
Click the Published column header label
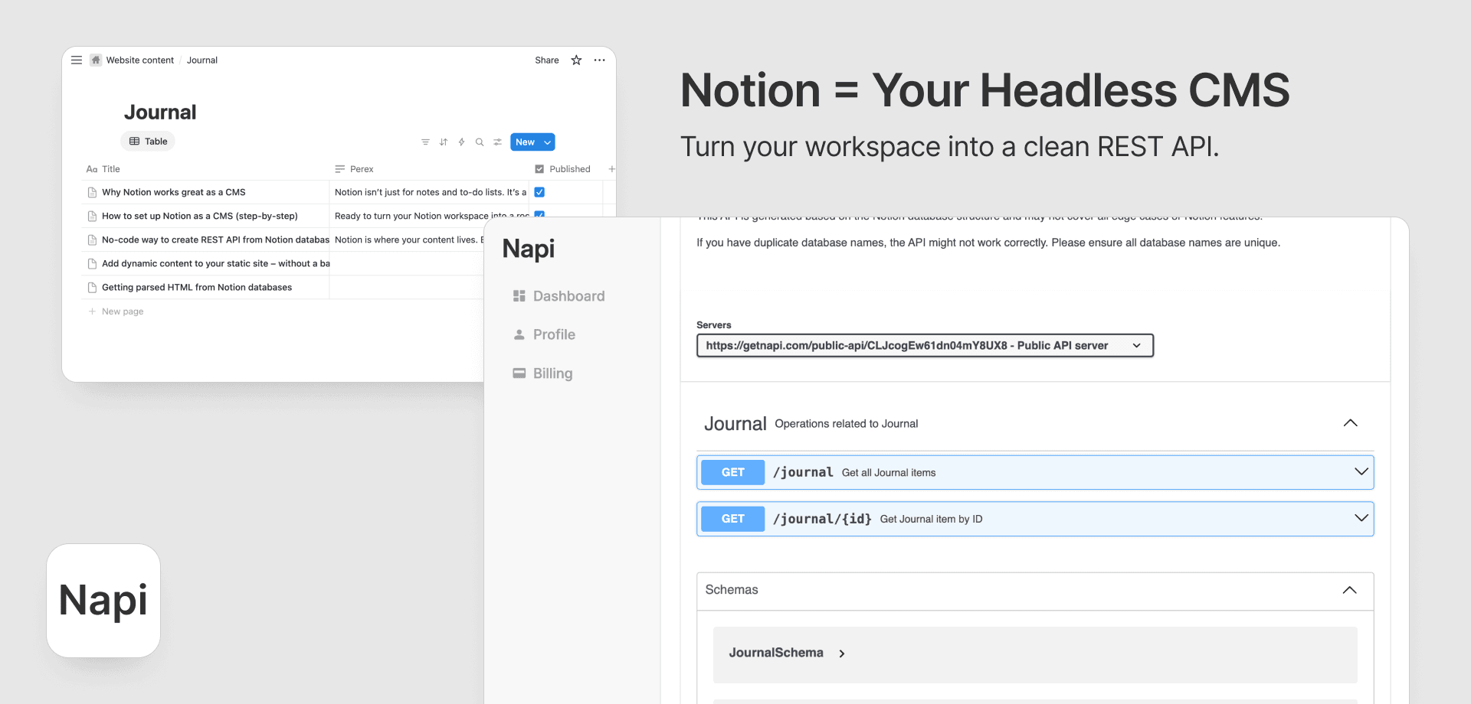click(570, 169)
